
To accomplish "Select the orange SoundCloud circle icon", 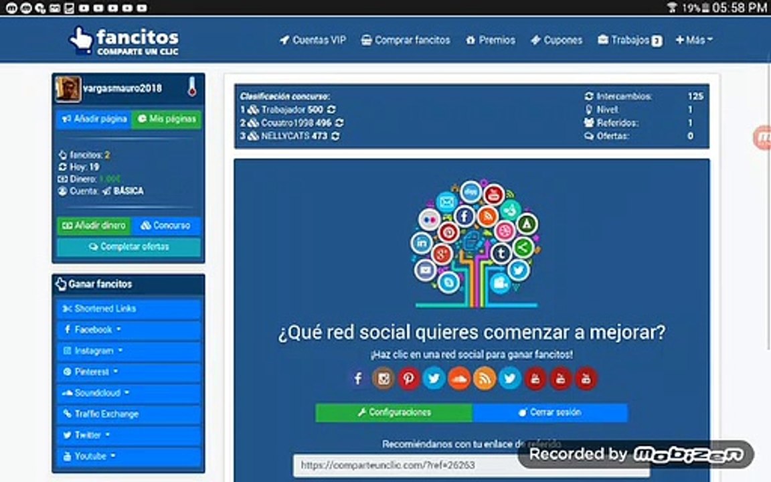I will point(459,378).
